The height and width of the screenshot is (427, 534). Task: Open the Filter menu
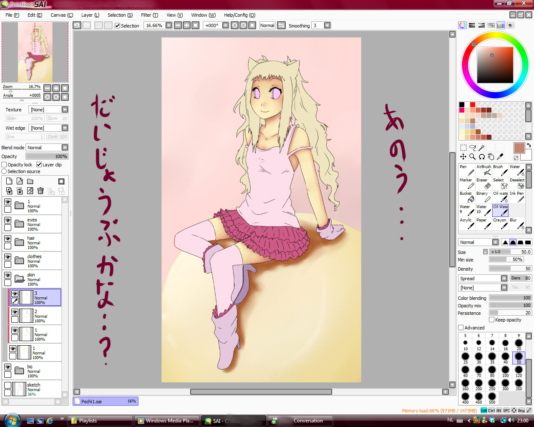click(149, 15)
